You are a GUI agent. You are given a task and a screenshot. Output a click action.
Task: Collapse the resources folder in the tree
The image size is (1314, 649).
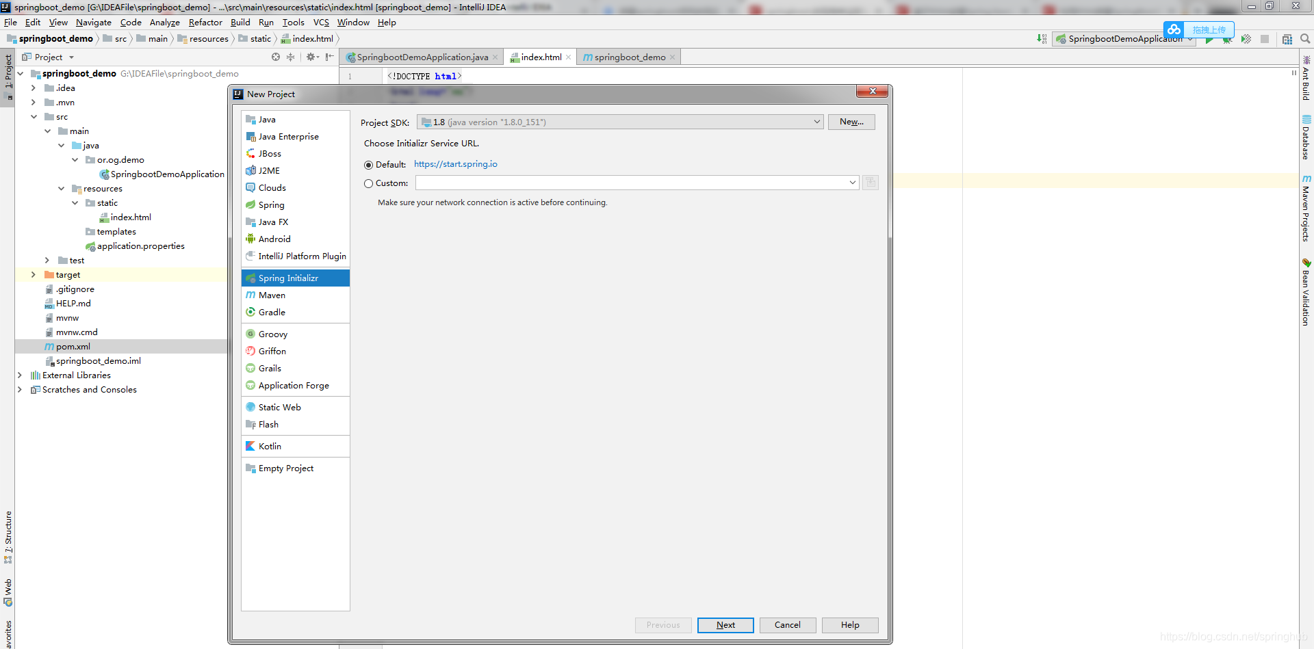(x=62, y=188)
